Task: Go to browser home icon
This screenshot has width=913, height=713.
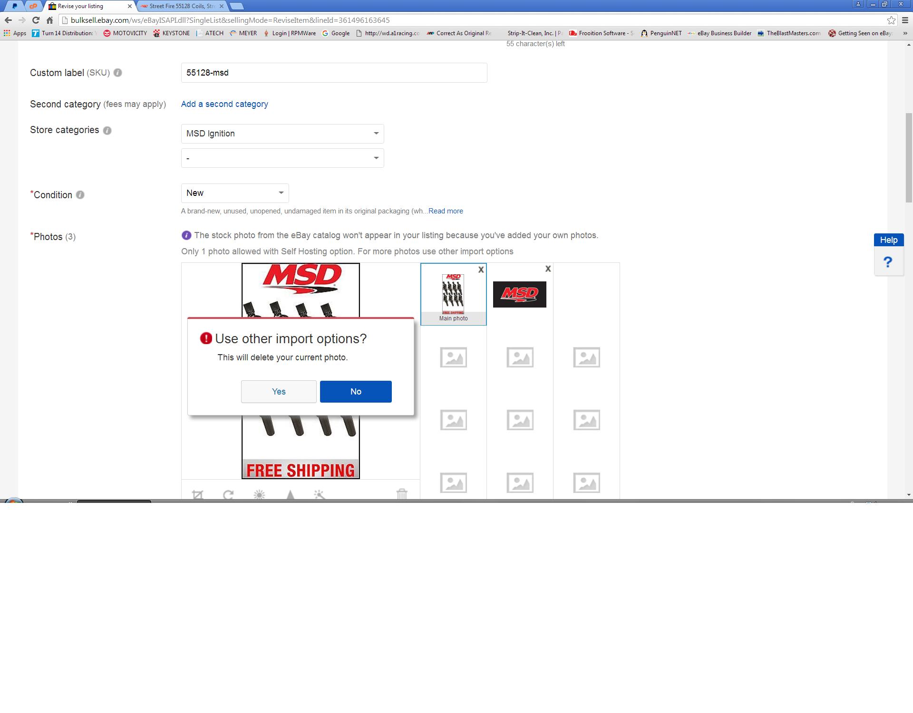Action: 49,20
